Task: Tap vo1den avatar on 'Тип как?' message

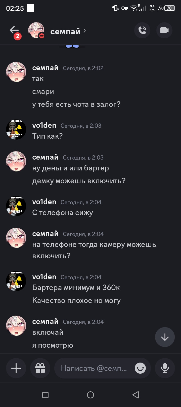Action: (x=16, y=130)
